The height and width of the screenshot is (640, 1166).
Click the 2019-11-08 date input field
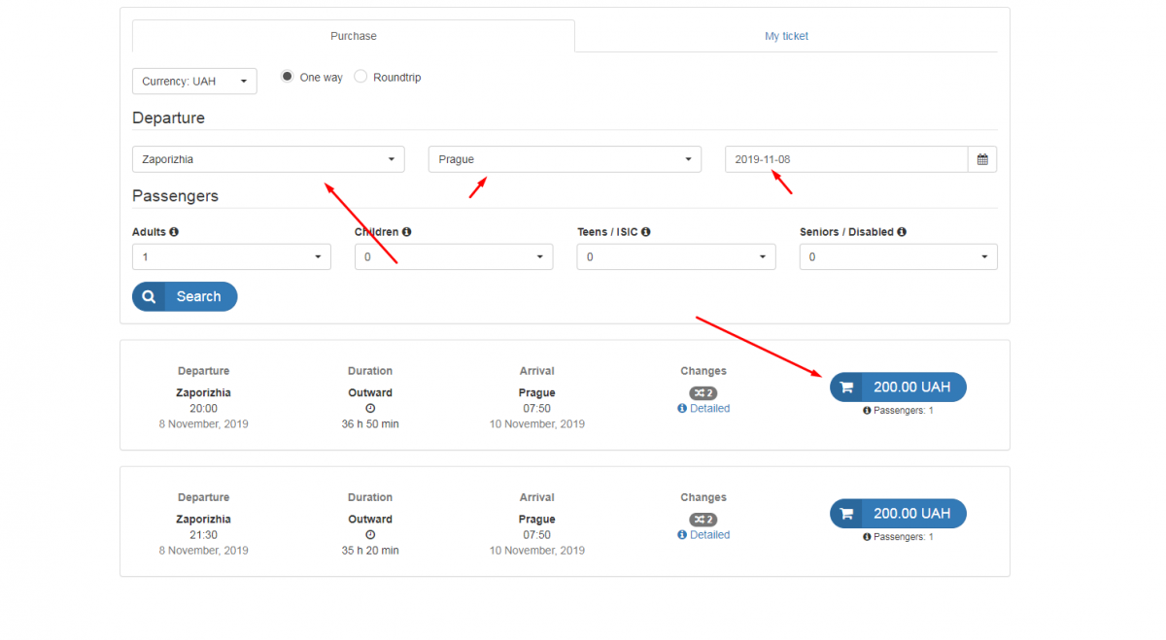point(845,159)
